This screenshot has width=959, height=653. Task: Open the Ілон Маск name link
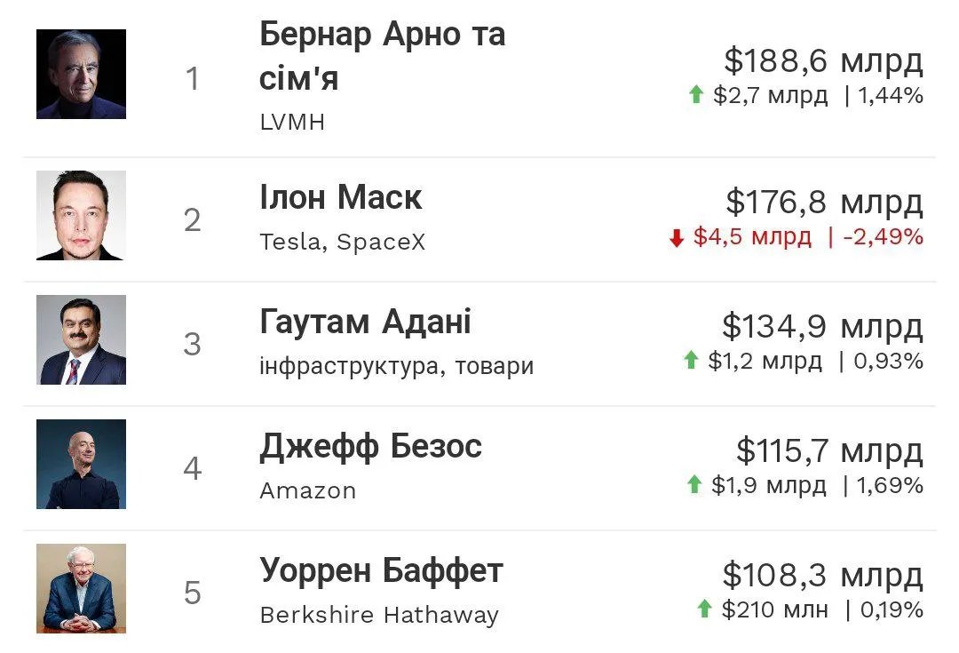click(x=341, y=197)
